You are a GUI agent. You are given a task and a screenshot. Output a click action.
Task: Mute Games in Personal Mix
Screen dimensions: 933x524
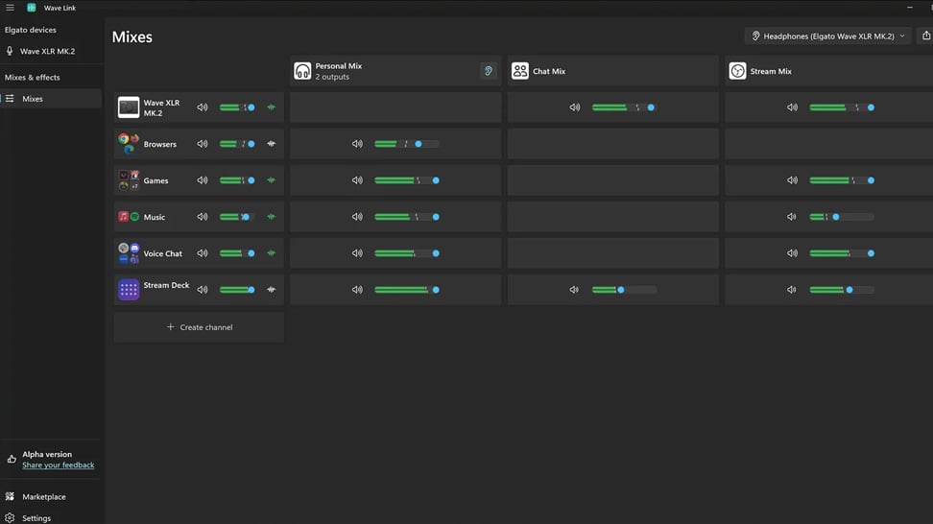pyautogui.click(x=357, y=180)
